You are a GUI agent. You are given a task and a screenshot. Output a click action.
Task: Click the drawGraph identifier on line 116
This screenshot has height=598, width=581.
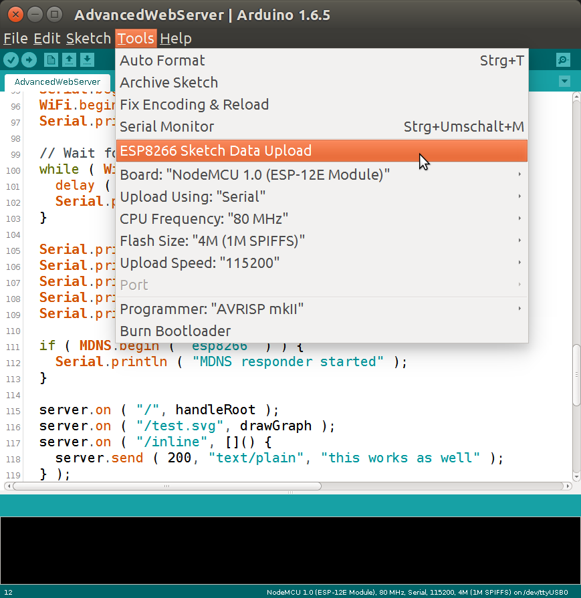[275, 426]
